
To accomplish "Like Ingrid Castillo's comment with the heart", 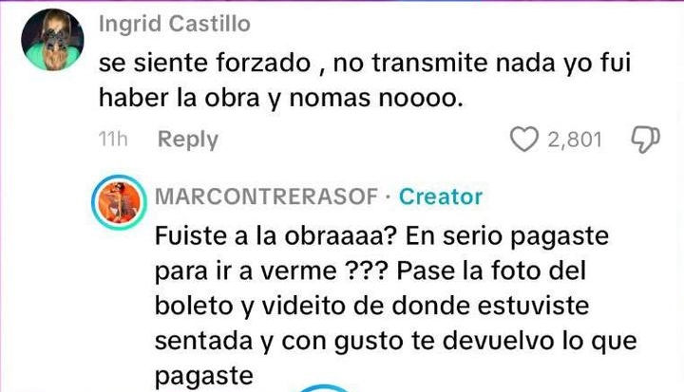I will pos(523,140).
